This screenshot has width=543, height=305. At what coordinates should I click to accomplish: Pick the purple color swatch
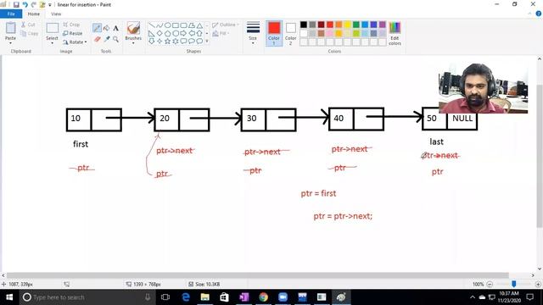click(383, 25)
